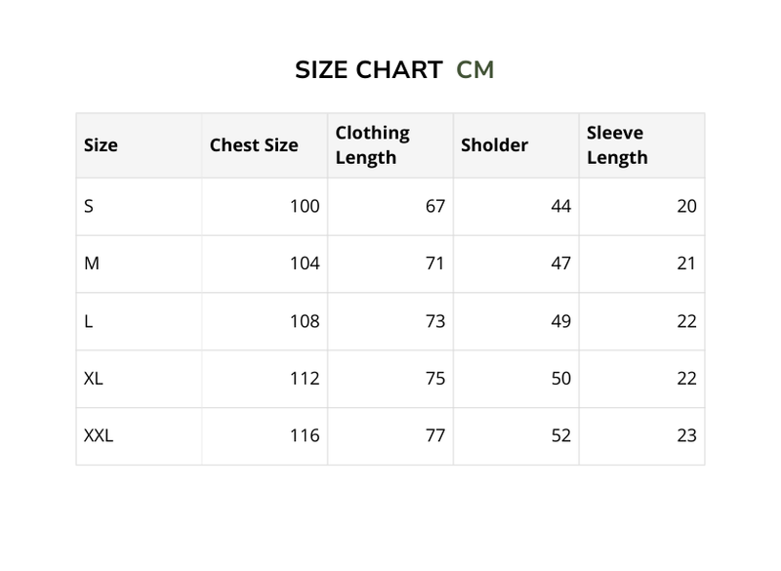
Task: Click chest size value 100
Action: pyautogui.click(x=305, y=206)
